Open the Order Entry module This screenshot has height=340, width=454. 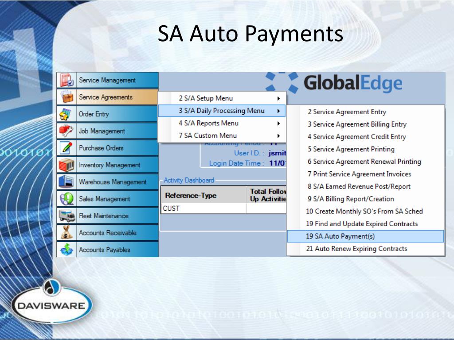click(107, 114)
